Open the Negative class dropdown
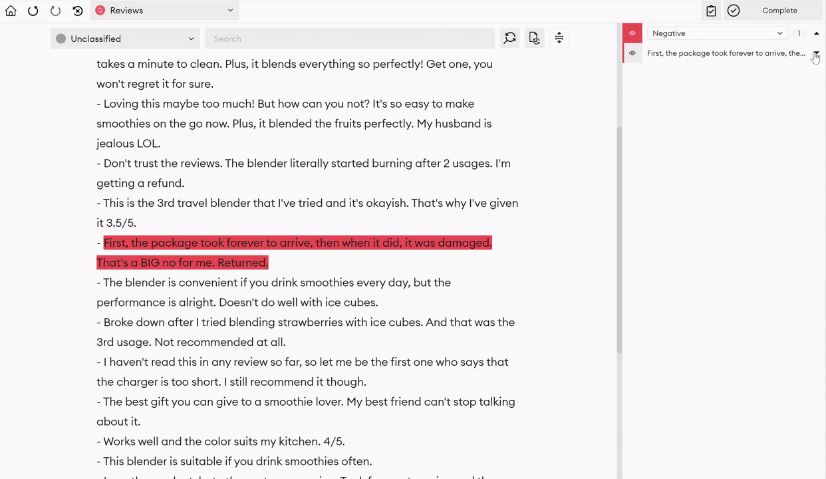The width and height of the screenshot is (826, 479). tap(718, 33)
